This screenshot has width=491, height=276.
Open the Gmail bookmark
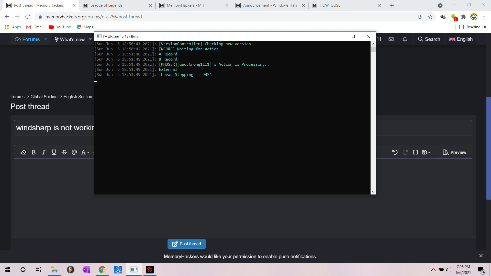tap(35, 27)
